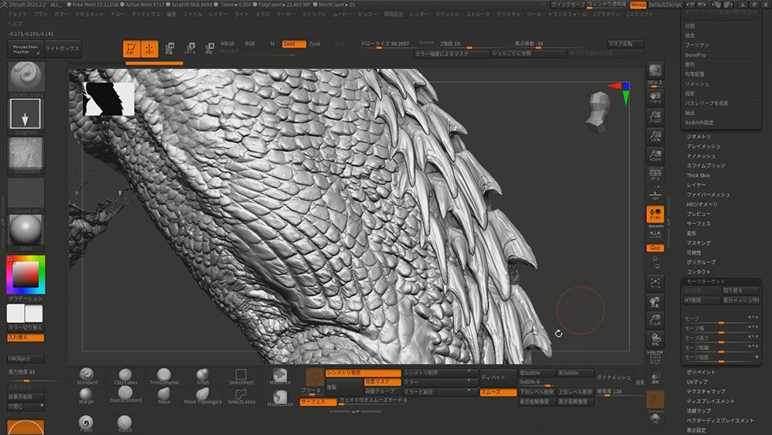Select the ClayTubes brush
This screenshot has width=772, height=435.
click(126, 376)
